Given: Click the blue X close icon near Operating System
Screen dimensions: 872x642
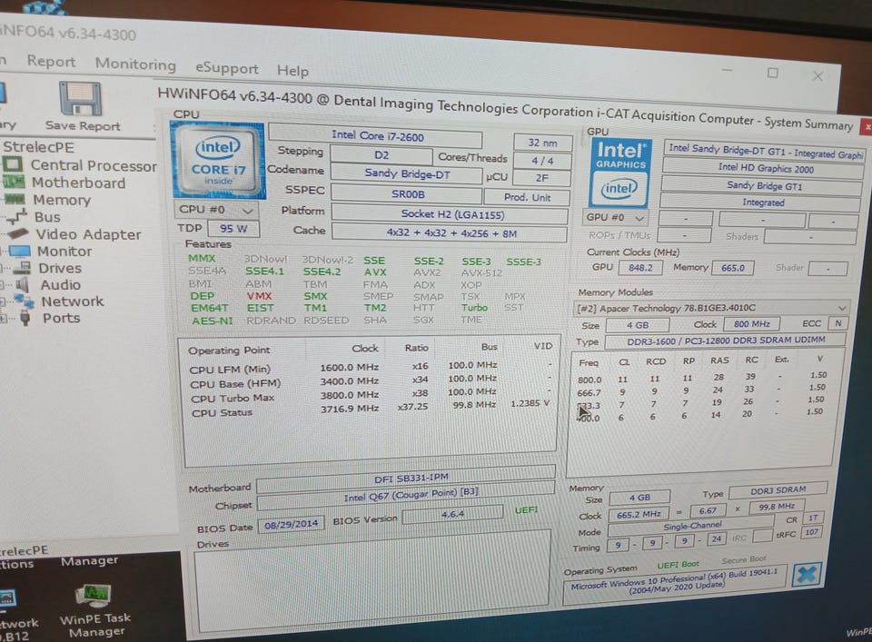Looking at the screenshot, I should [x=806, y=574].
